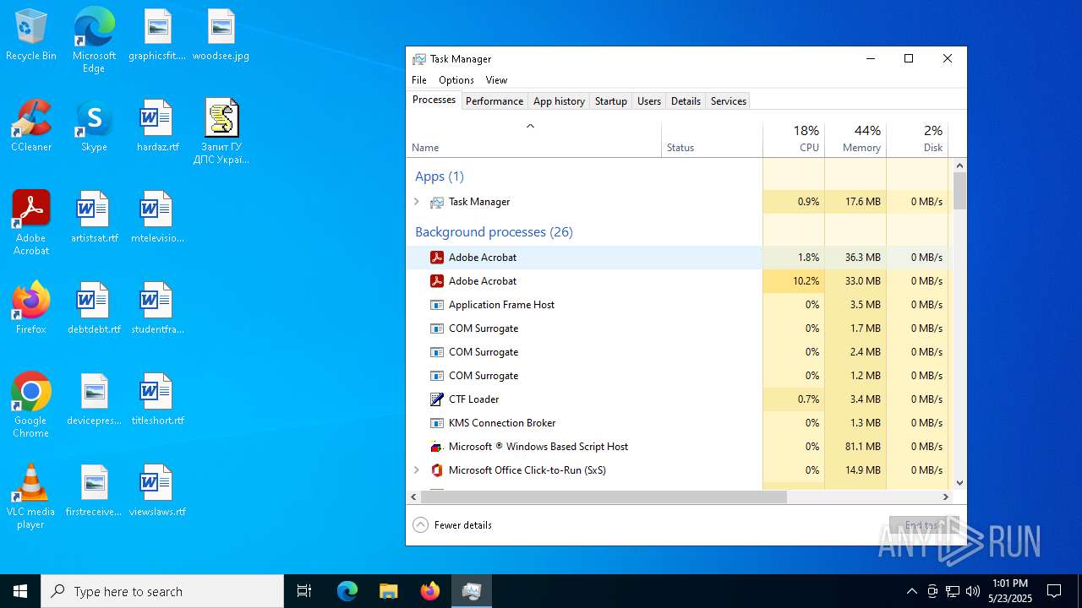The height and width of the screenshot is (608, 1082).
Task: Select Adobe Acrobat process using 10.2% CPU
Action: click(677, 281)
